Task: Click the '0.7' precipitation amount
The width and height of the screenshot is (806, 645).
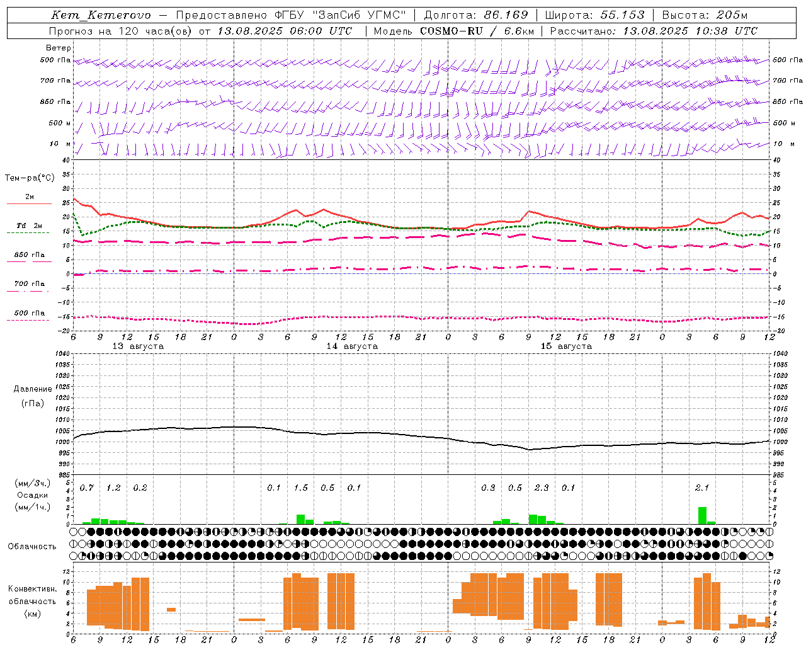Action: point(87,488)
